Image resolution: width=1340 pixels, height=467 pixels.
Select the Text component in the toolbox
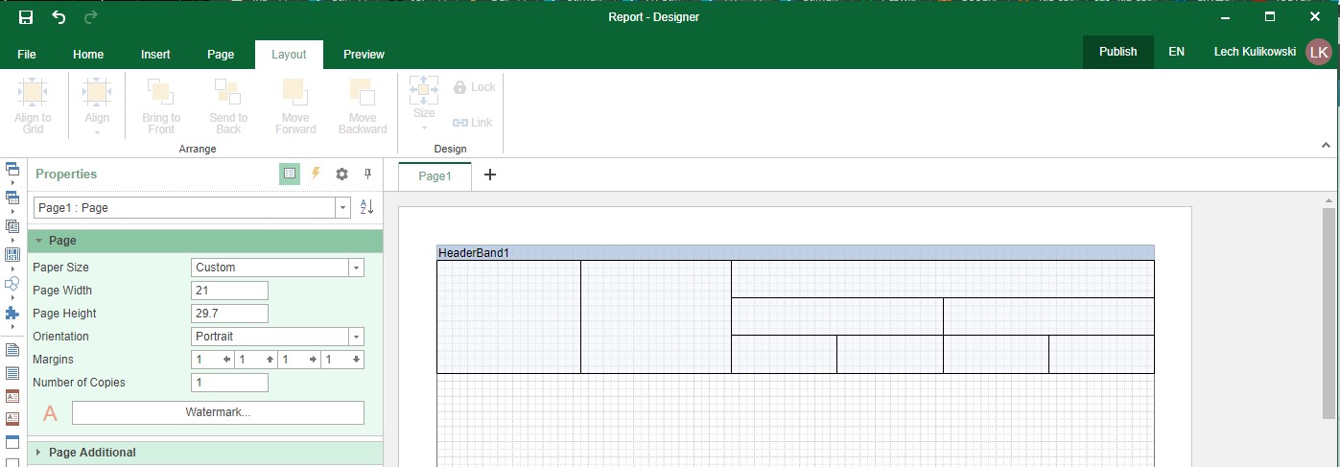(x=12, y=349)
